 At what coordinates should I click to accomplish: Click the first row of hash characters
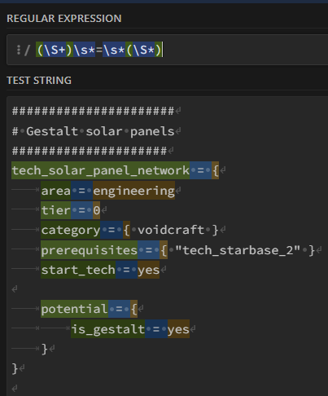(x=93, y=111)
